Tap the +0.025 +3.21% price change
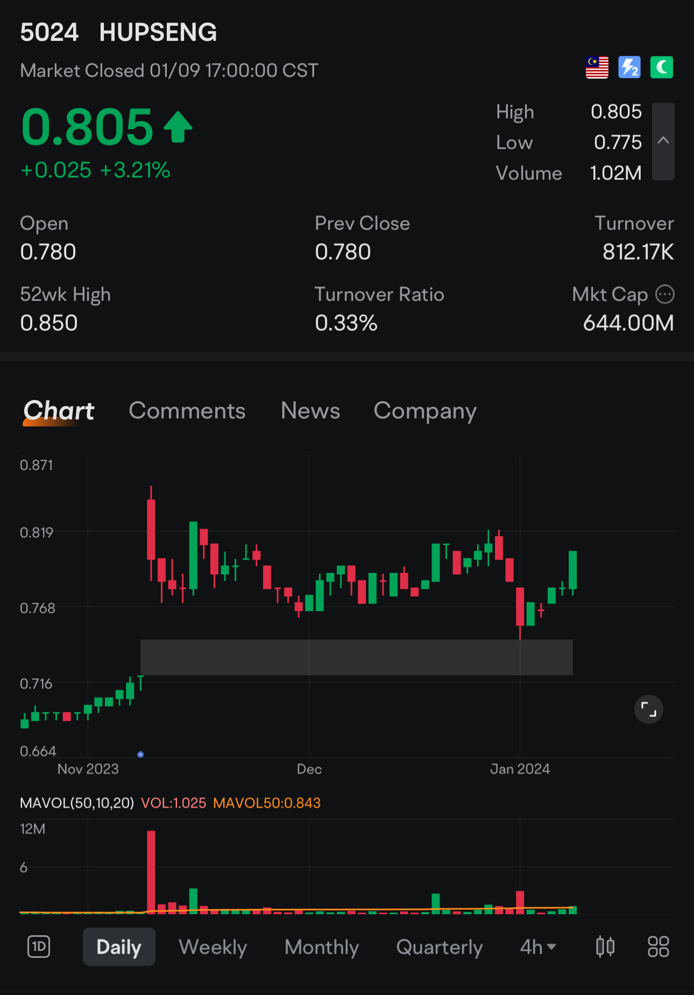694x995 pixels. point(95,170)
